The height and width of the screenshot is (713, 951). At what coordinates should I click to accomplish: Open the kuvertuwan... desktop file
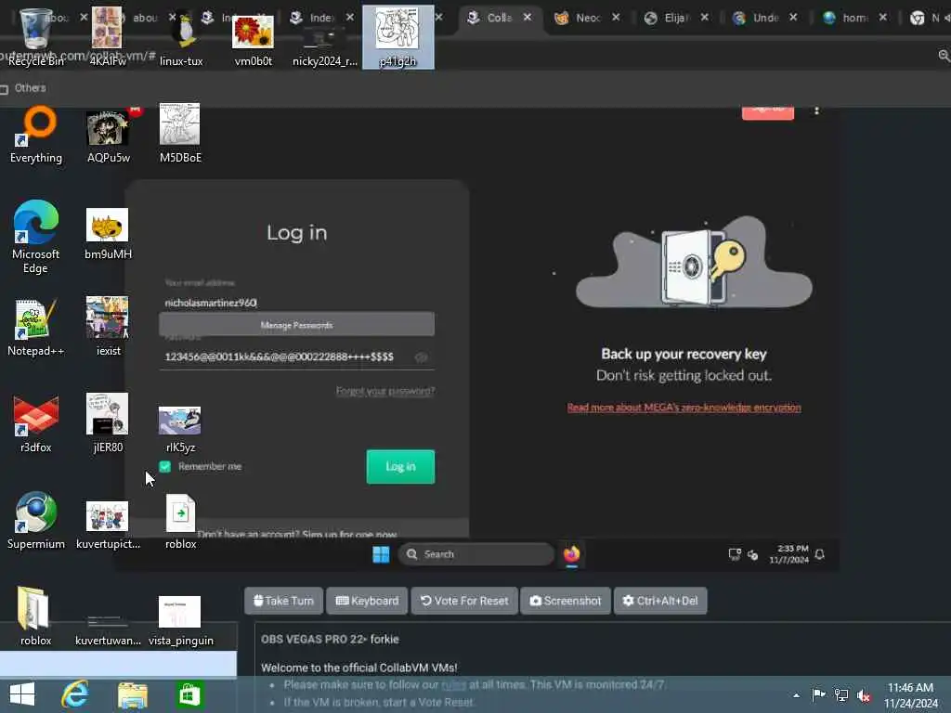coord(108,629)
